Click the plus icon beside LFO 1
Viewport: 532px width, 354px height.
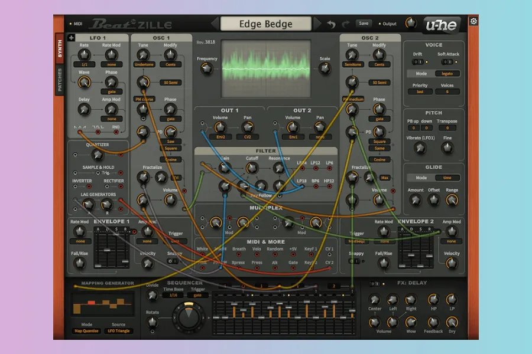72,38
